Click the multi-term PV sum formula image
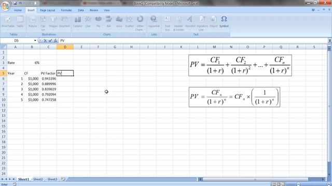Viewport: 332px width, 186px height. click(x=240, y=66)
